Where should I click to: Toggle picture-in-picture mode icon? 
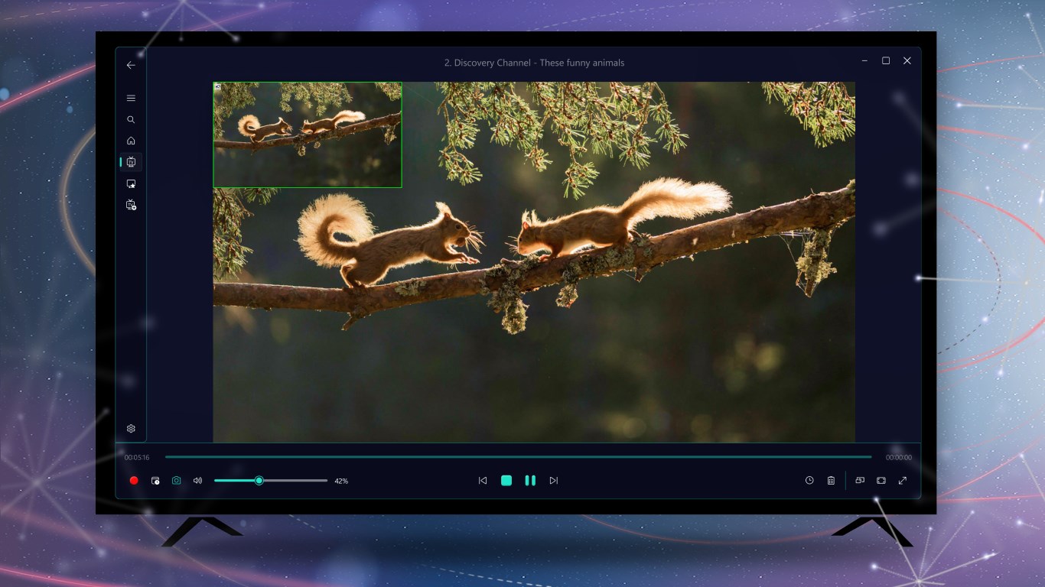tap(860, 481)
